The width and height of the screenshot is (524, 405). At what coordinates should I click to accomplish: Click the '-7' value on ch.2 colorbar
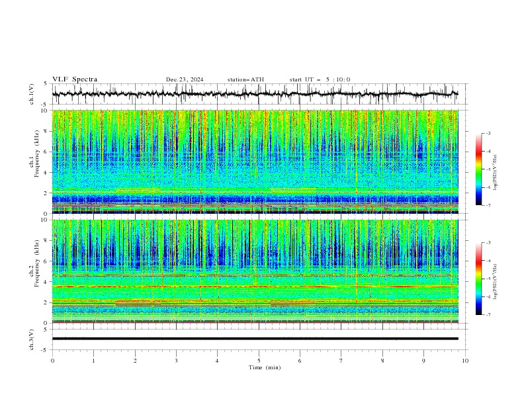point(488,314)
